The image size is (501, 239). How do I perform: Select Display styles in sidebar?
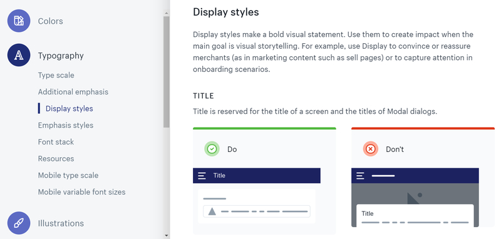[x=70, y=108]
